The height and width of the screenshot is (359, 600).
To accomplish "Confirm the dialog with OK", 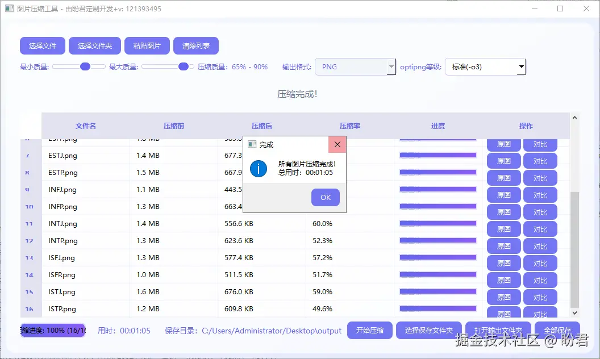I will pyautogui.click(x=325, y=198).
